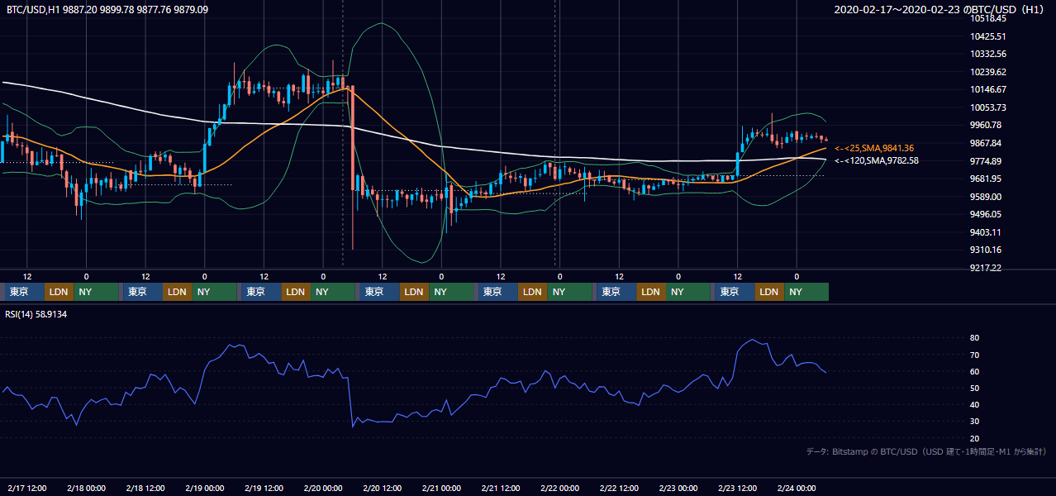Click the 2/18 12:00 date label
The height and width of the screenshot is (496, 1056).
click(x=145, y=488)
